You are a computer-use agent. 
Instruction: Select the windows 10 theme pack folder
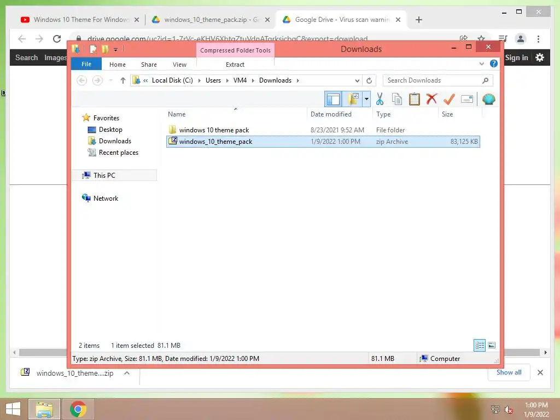[323, 130]
